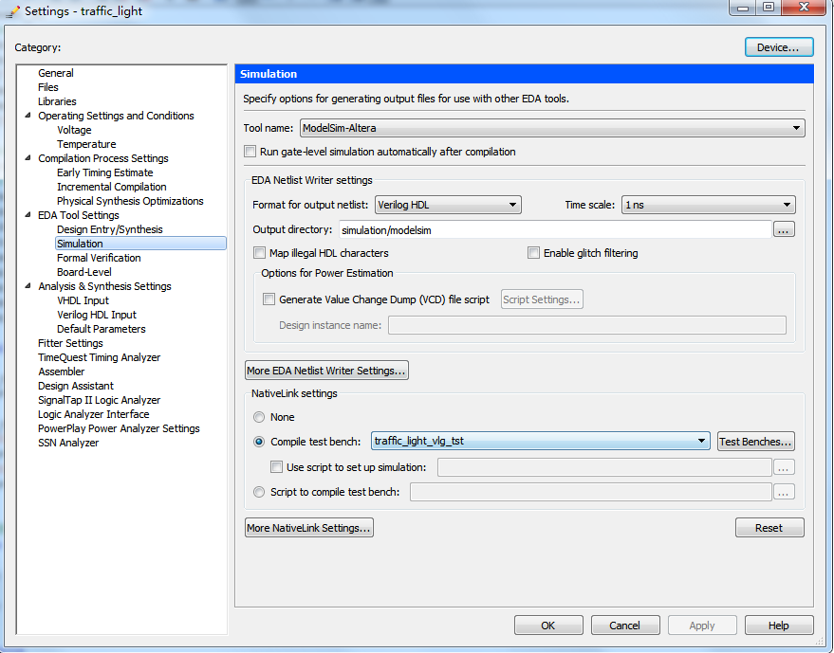Check Use script to set up simulation
This screenshot has height=653, width=834.
[x=277, y=467]
